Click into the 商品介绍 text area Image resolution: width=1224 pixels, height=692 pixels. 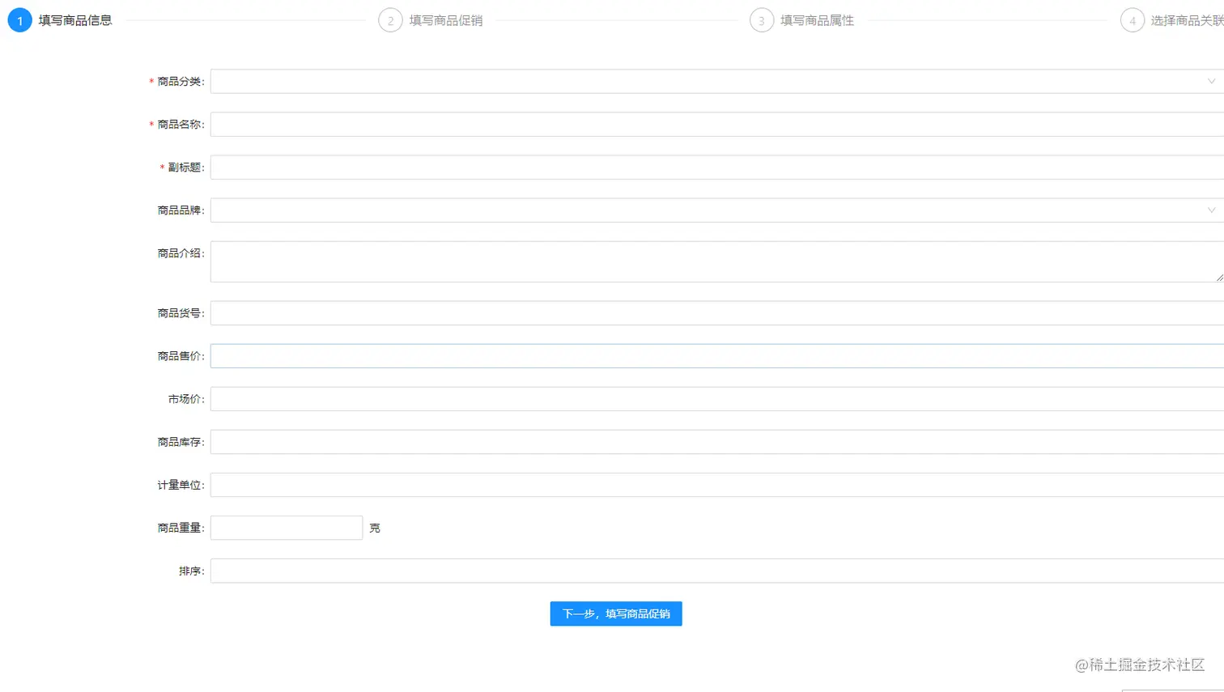(x=717, y=261)
